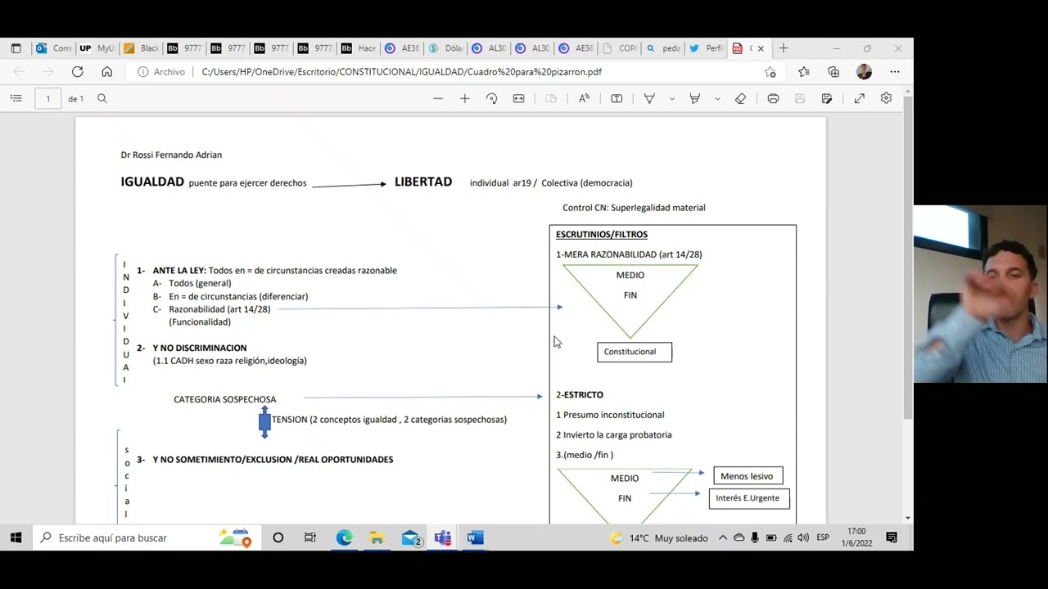Enter full screen mode in PDF viewer
This screenshot has width=1048, height=589.
pos(859,98)
